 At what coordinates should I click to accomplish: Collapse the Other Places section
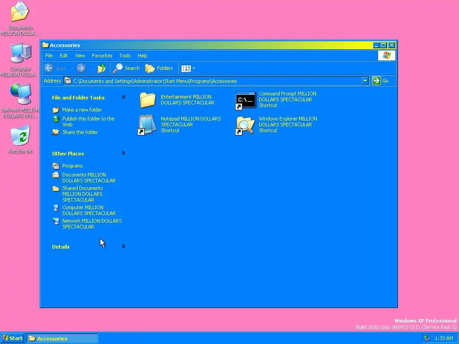[124, 153]
